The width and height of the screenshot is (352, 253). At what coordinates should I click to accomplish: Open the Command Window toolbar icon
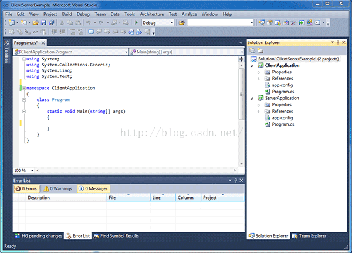(x=317, y=23)
